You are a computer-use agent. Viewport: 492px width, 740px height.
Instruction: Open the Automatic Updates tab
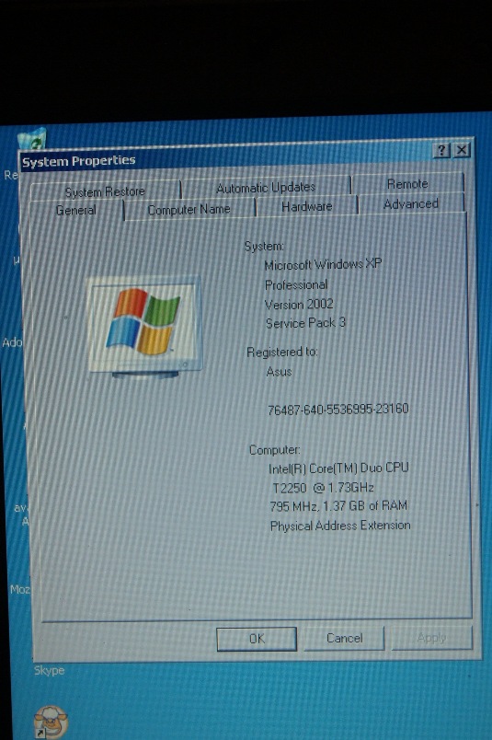pos(266,188)
